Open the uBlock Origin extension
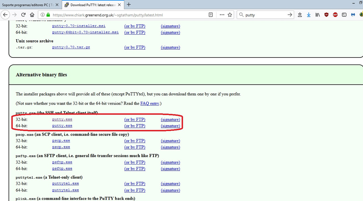The width and height of the screenshot is (363, 201). (x=326, y=15)
